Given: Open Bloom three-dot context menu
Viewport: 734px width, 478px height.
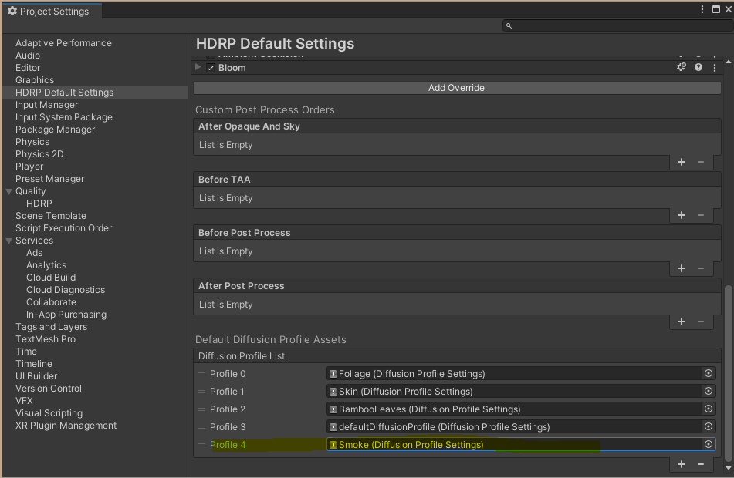Looking at the screenshot, I should click(x=715, y=68).
